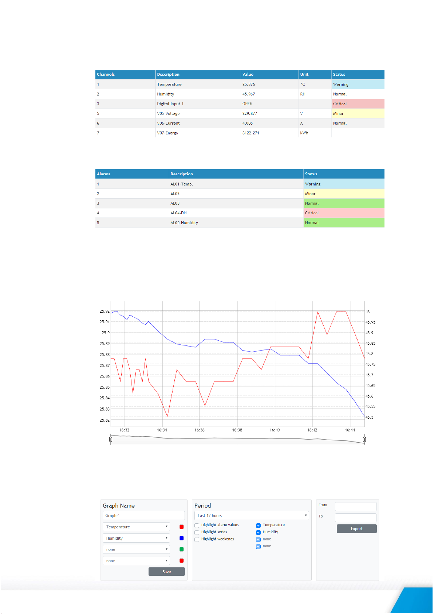Pick the blue swatch beside Humidity
The width and height of the screenshot is (434, 614).
click(182, 538)
